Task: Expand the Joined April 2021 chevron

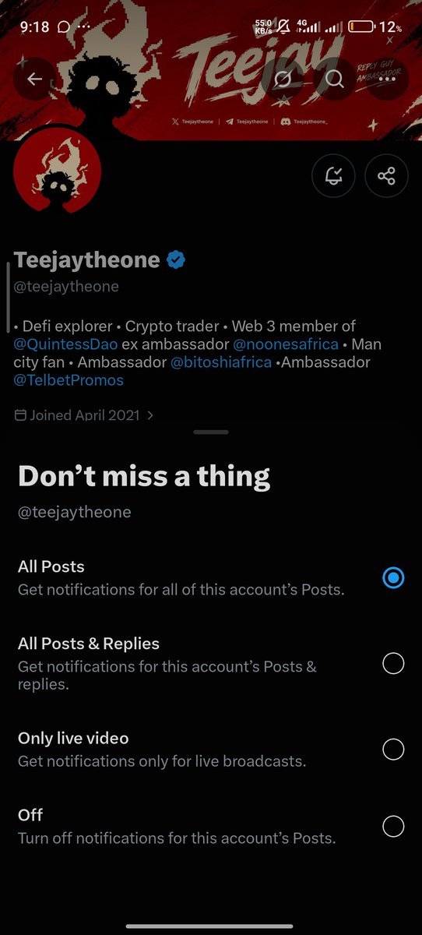Action: click(x=150, y=415)
